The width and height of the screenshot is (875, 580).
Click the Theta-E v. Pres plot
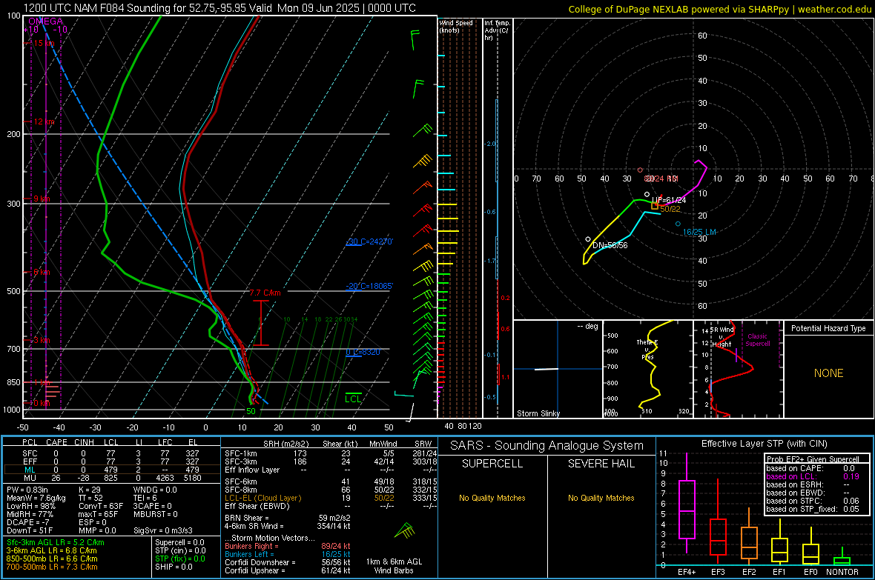coord(648,369)
